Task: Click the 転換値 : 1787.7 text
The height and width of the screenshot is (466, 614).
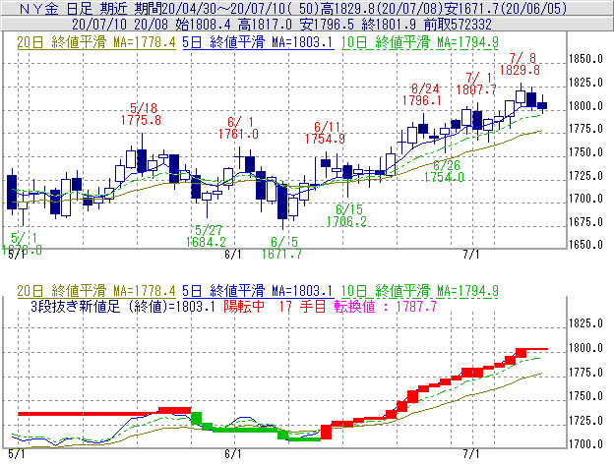Action: pos(386,307)
